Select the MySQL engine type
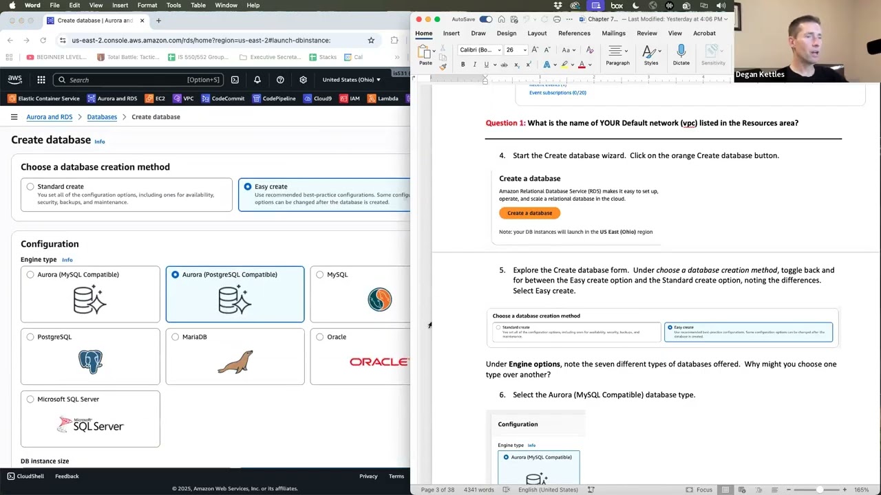Screen dimensions: 881x495 (320, 274)
